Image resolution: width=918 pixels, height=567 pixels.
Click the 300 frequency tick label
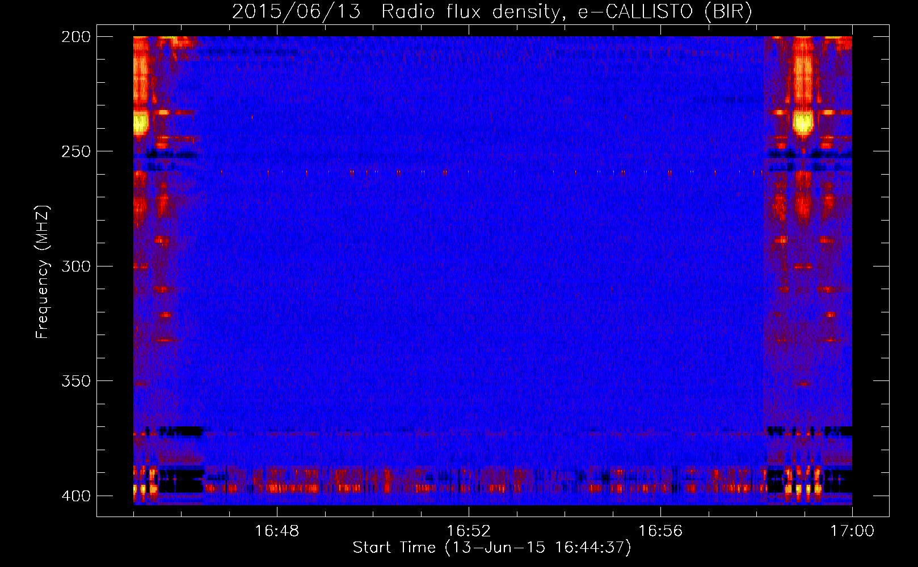click(x=76, y=266)
